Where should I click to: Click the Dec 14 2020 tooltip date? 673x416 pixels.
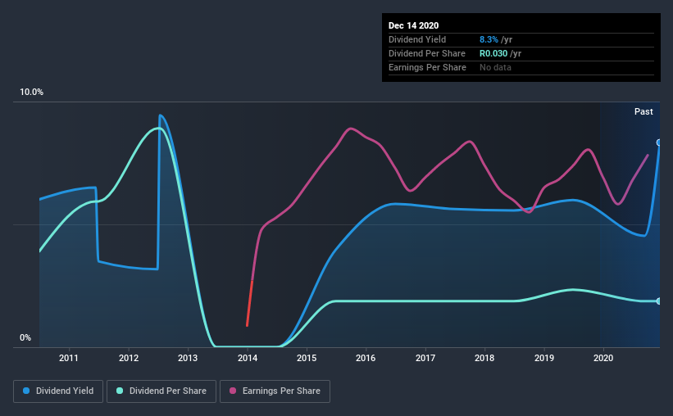point(413,25)
